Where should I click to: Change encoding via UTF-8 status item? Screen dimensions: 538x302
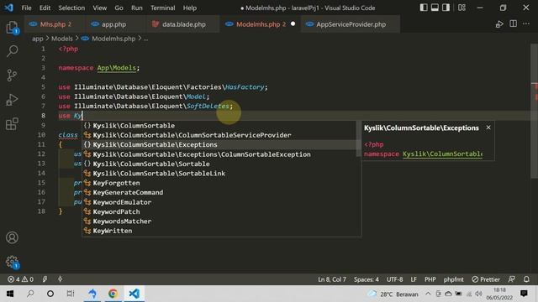click(394, 279)
